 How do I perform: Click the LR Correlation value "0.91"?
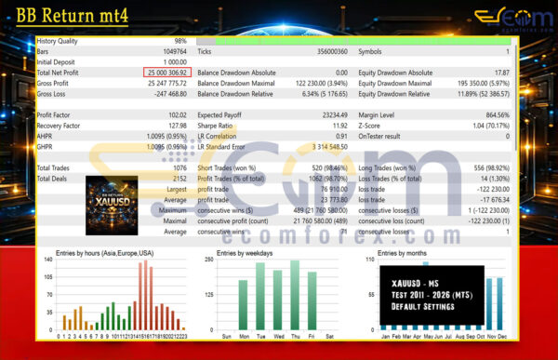click(x=341, y=137)
